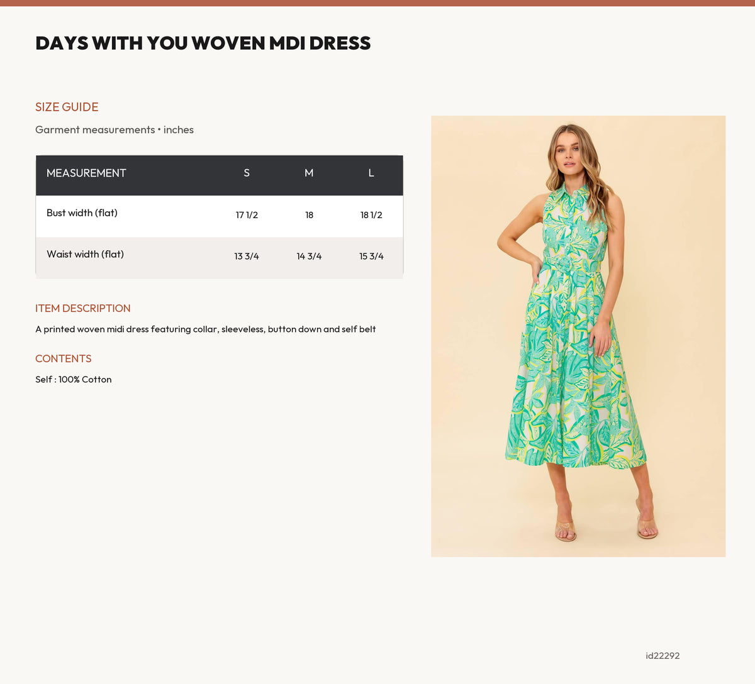The width and height of the screenshot is (755, 684).
Task: Click the 'Garment measurements • inches' subtitle
Action: click(115, 130)
